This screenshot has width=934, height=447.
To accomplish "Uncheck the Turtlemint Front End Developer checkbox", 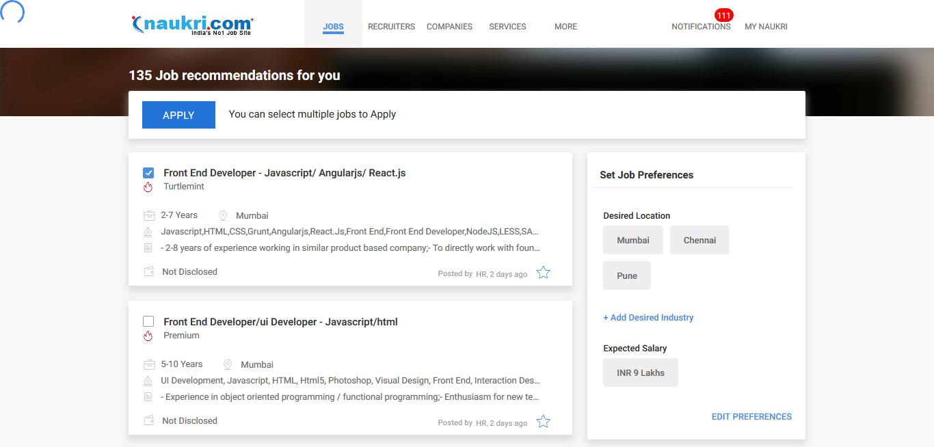I will (x=148, y=173).
